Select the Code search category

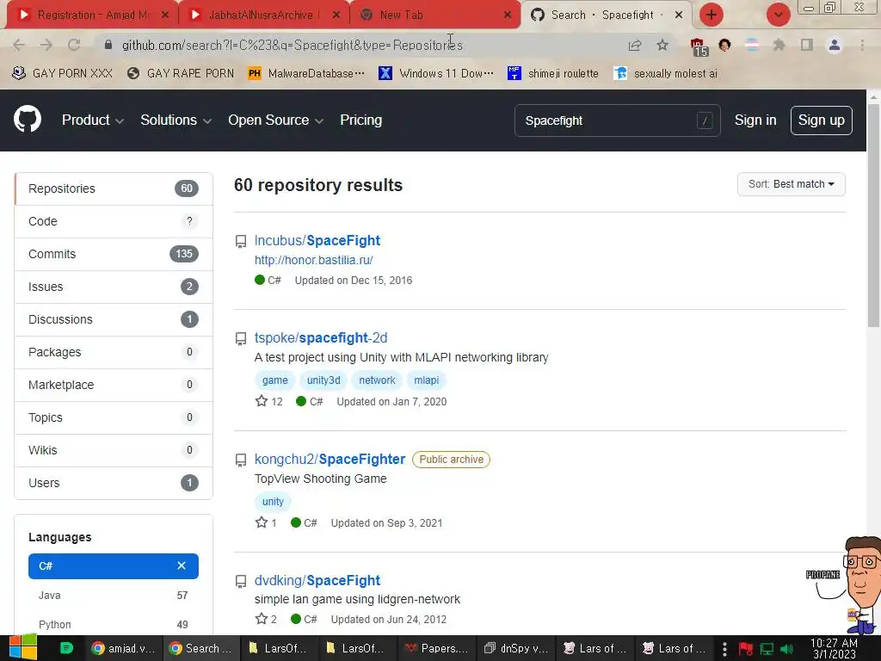coord(114,221)
